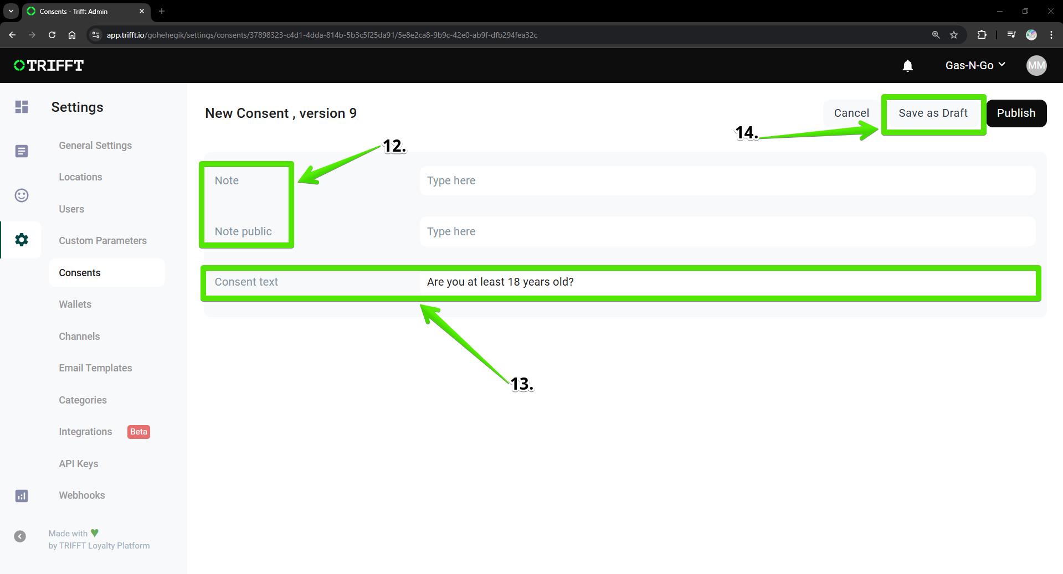
Task: Open the browser media control icon
Action: click(1011, 35)
